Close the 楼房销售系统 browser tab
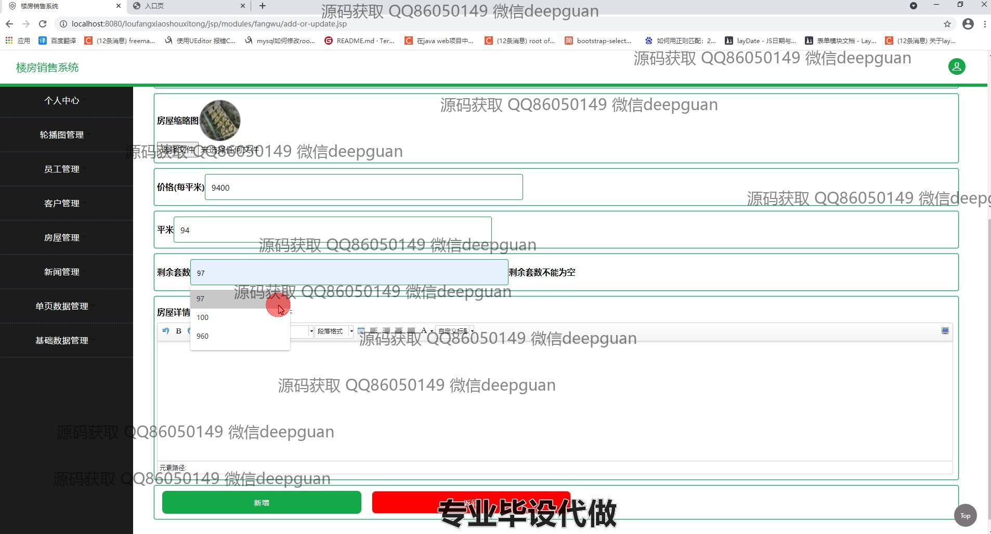Viewport: 991px width, 534px height. tap(119, 6)
